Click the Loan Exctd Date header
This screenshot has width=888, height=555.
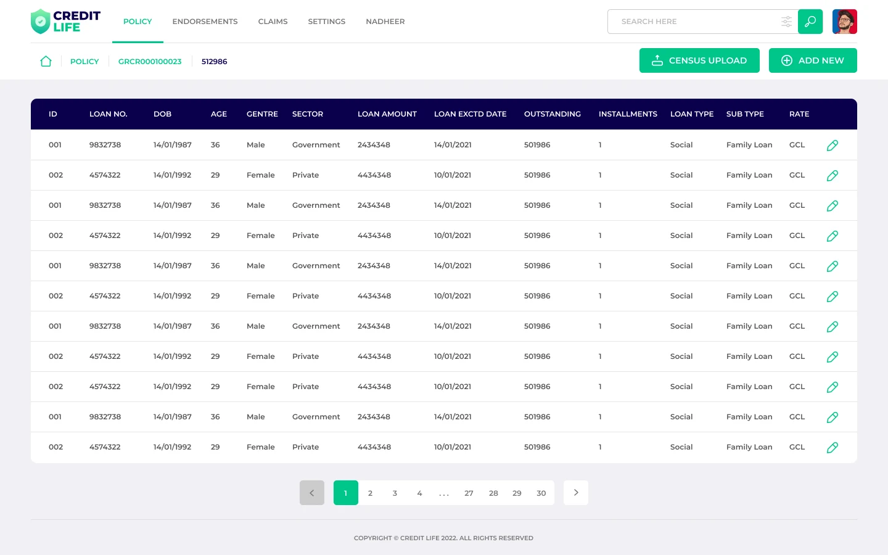click(x=471, y=114)
